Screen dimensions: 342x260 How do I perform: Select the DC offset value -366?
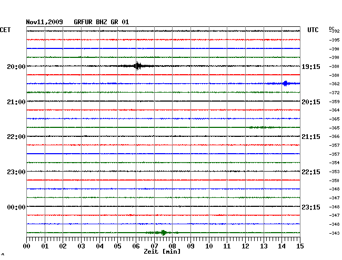[334, 136]
